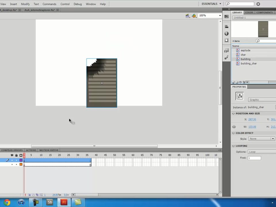Open the Swatches panel icon
The width and height of the screenshot is (276, 207).
tap(227, 16)
